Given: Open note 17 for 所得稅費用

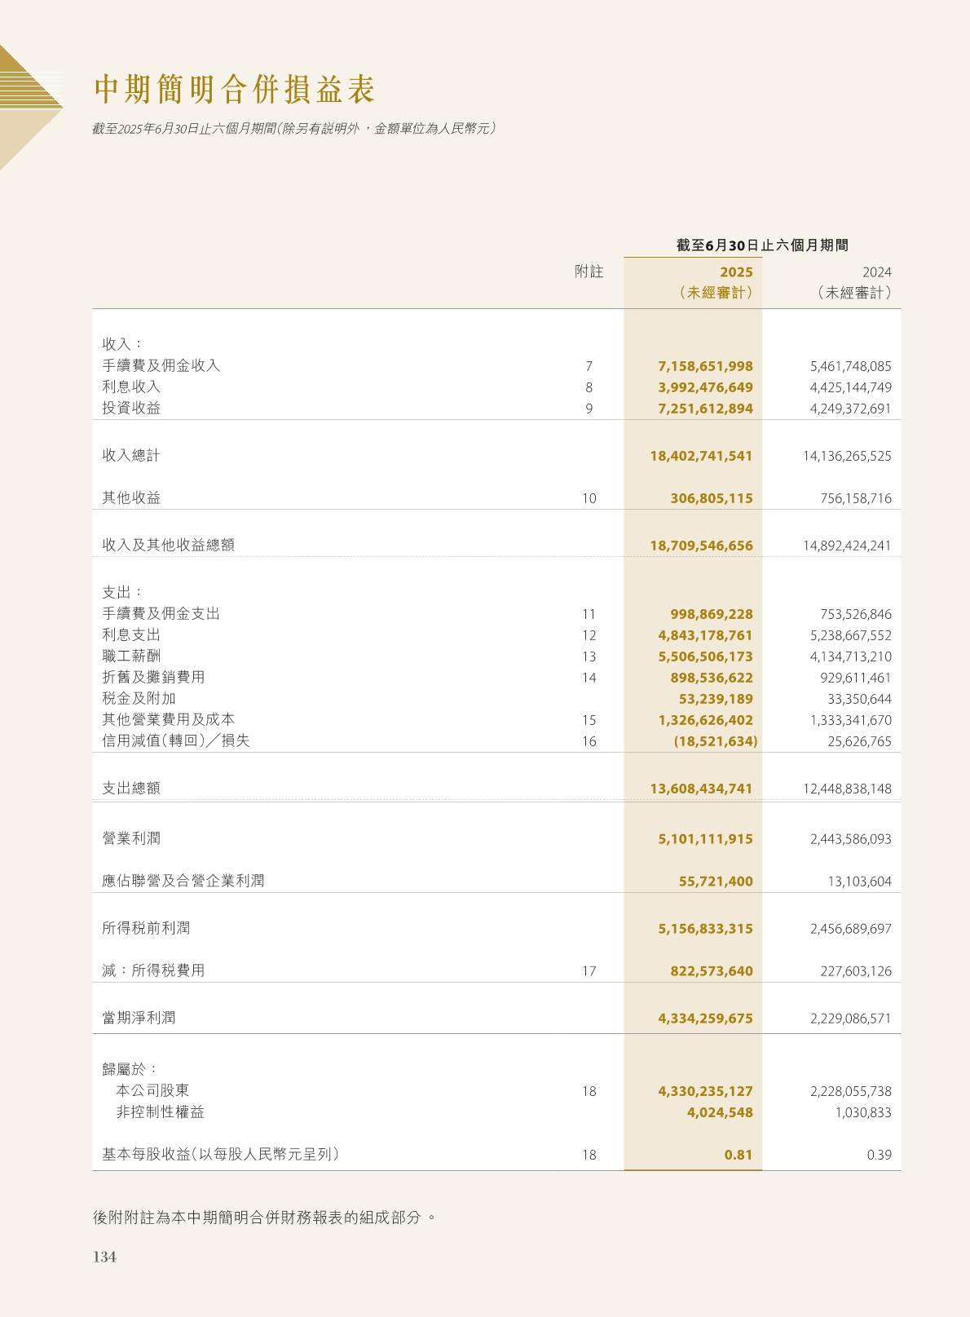Looking at the screenshot, I should (x=589, y=971).
